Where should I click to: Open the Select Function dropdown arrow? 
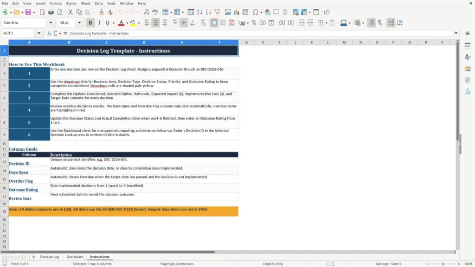point(60,33)
